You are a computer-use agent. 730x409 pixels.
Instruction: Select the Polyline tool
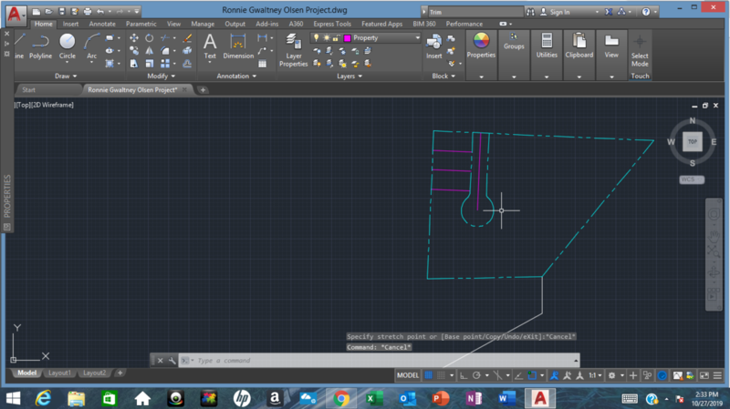40,46
